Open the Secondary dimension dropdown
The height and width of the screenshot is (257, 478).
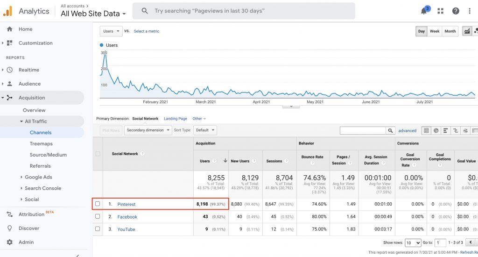coord(148,130)
